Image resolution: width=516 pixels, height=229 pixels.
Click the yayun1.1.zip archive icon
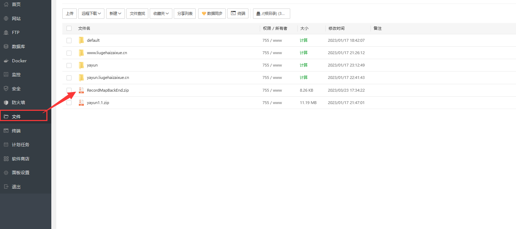[81, 103]
